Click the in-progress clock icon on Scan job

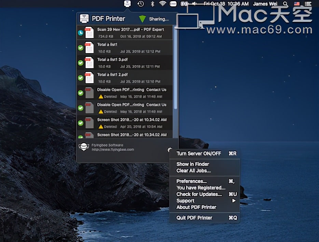point(81,32)
